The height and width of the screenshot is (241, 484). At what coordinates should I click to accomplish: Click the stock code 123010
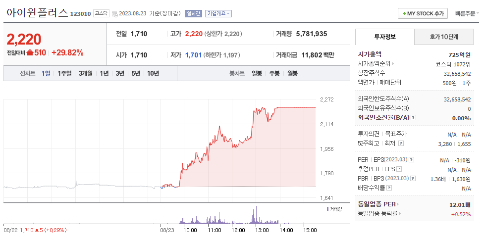pyautogui.click(x=80, y=14)
